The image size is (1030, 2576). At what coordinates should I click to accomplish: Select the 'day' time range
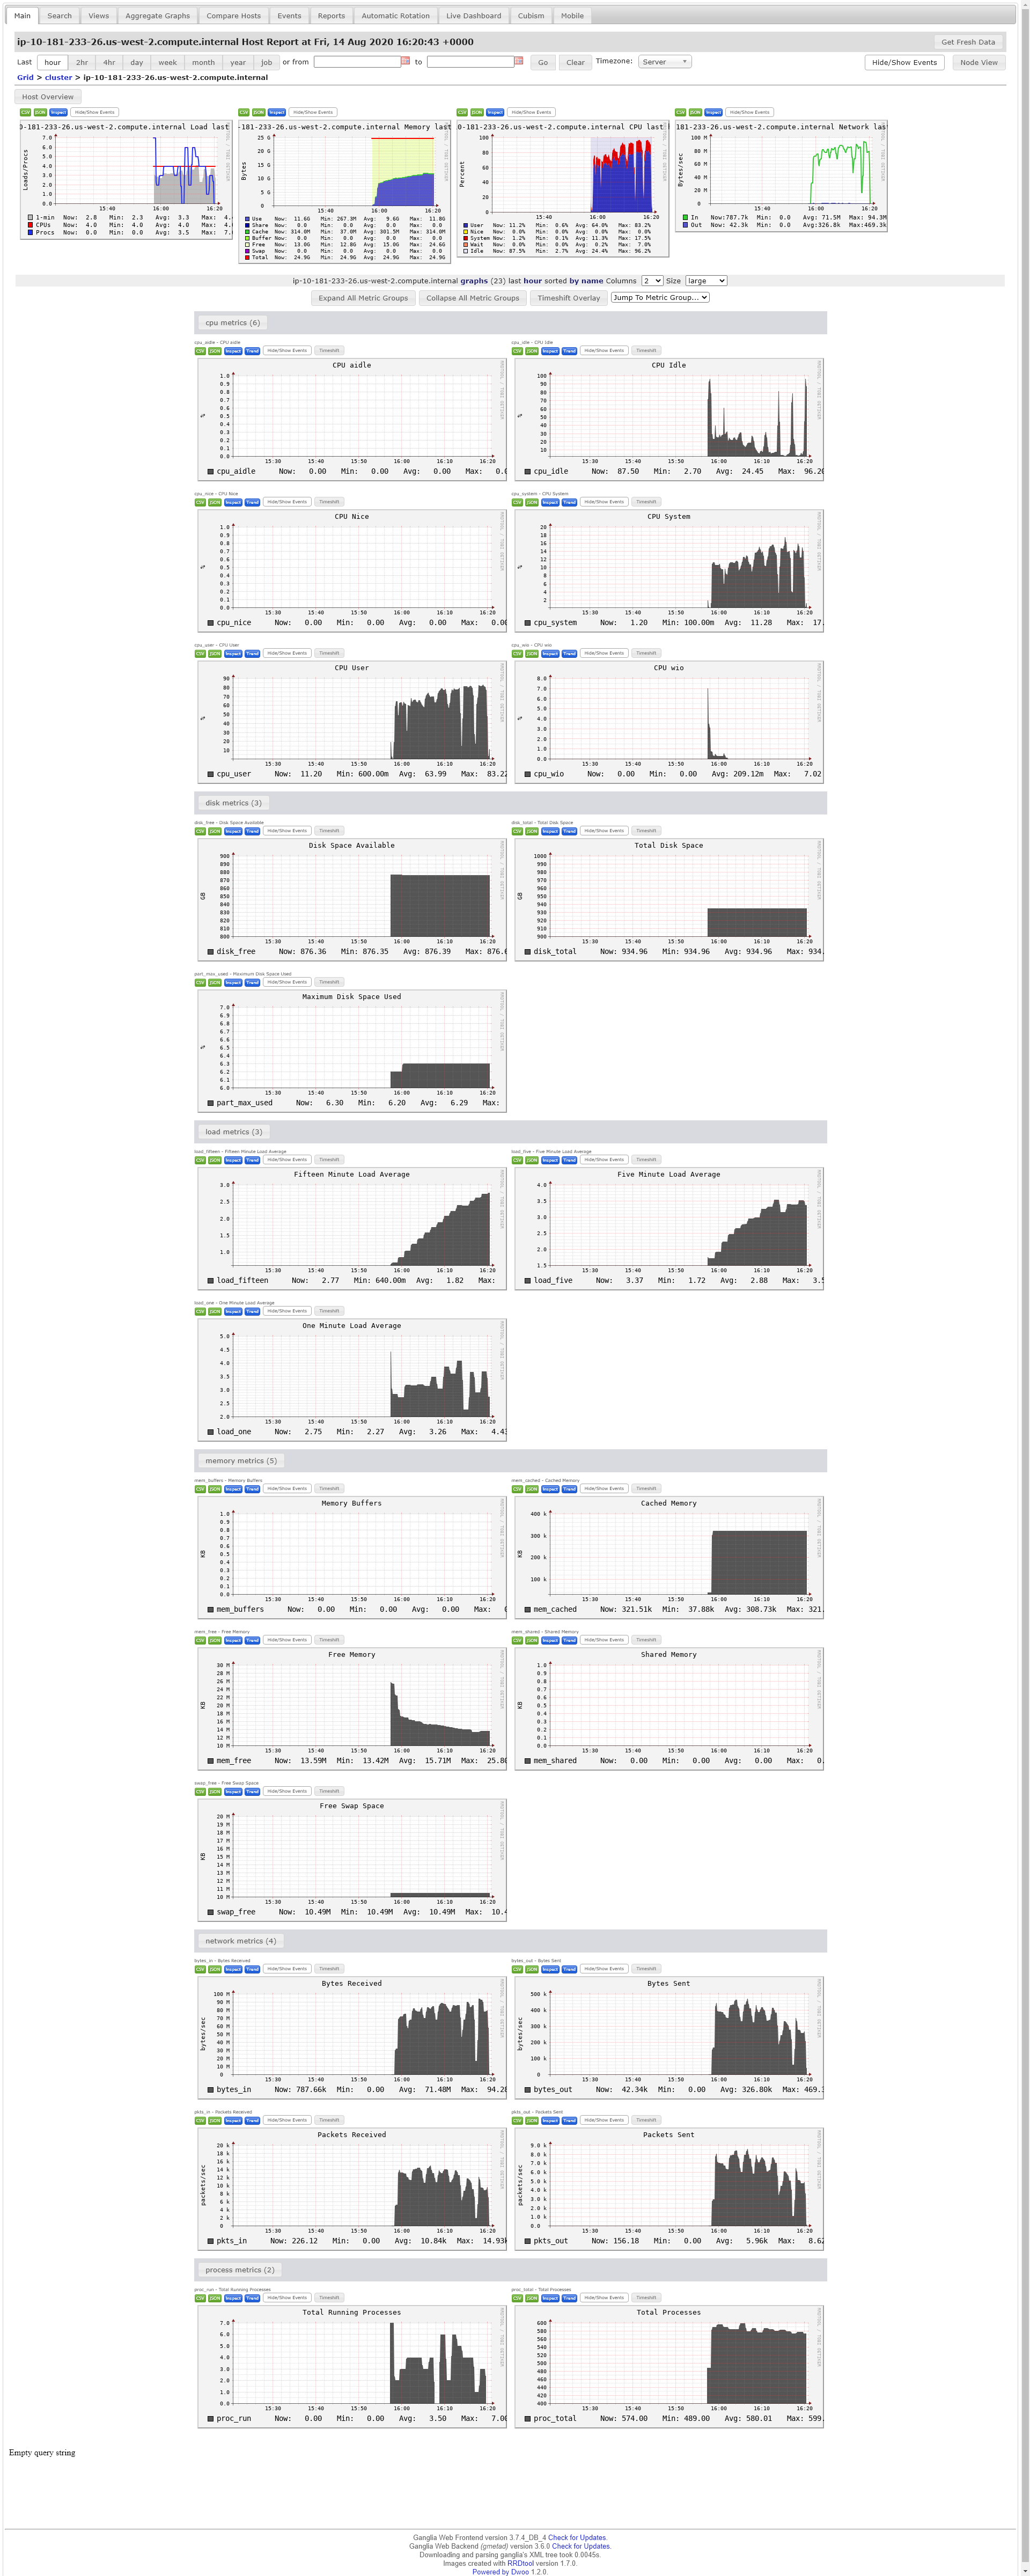tap(137, 62)
